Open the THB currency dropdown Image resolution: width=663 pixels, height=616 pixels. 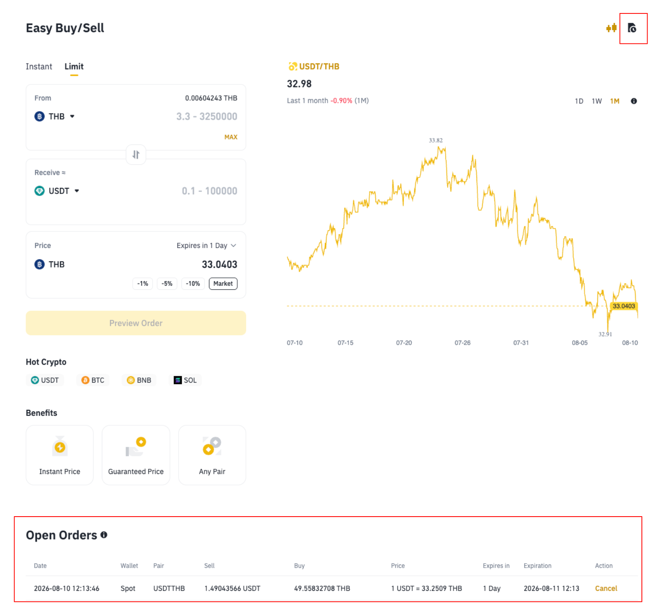coord(54,116)
